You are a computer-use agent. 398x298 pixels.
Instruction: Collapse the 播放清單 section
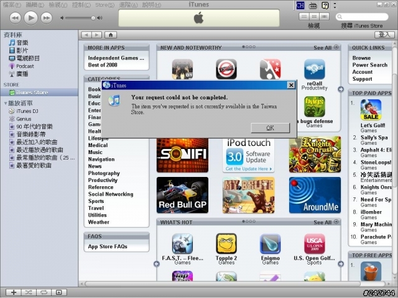click(x=6, y=103)
